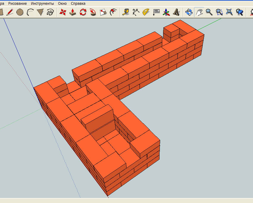Select the Offset tool
The height and width of the screenshot is (203, 253).
[113, 12]
